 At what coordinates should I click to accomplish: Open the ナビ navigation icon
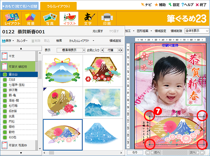146,5
